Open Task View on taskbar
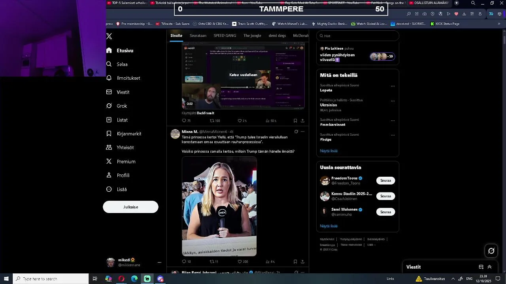Screen dimensions: 506x284 click(95, 279)
